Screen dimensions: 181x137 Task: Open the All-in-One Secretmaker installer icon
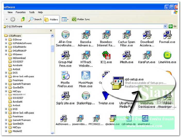65,35
